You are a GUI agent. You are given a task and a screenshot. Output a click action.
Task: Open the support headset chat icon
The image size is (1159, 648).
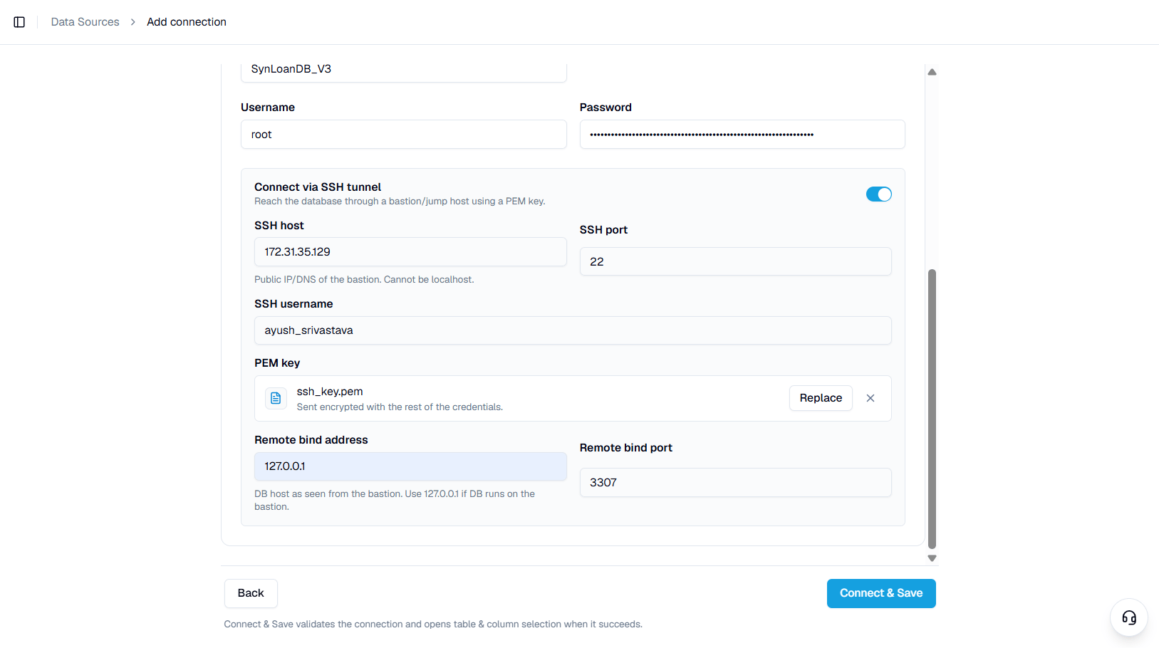pos(1129,617)
